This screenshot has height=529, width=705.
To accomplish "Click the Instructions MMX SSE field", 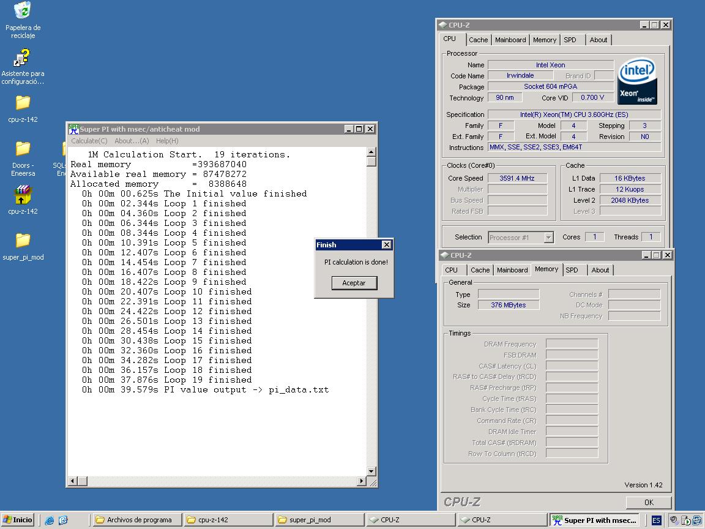I will (574, 147).
